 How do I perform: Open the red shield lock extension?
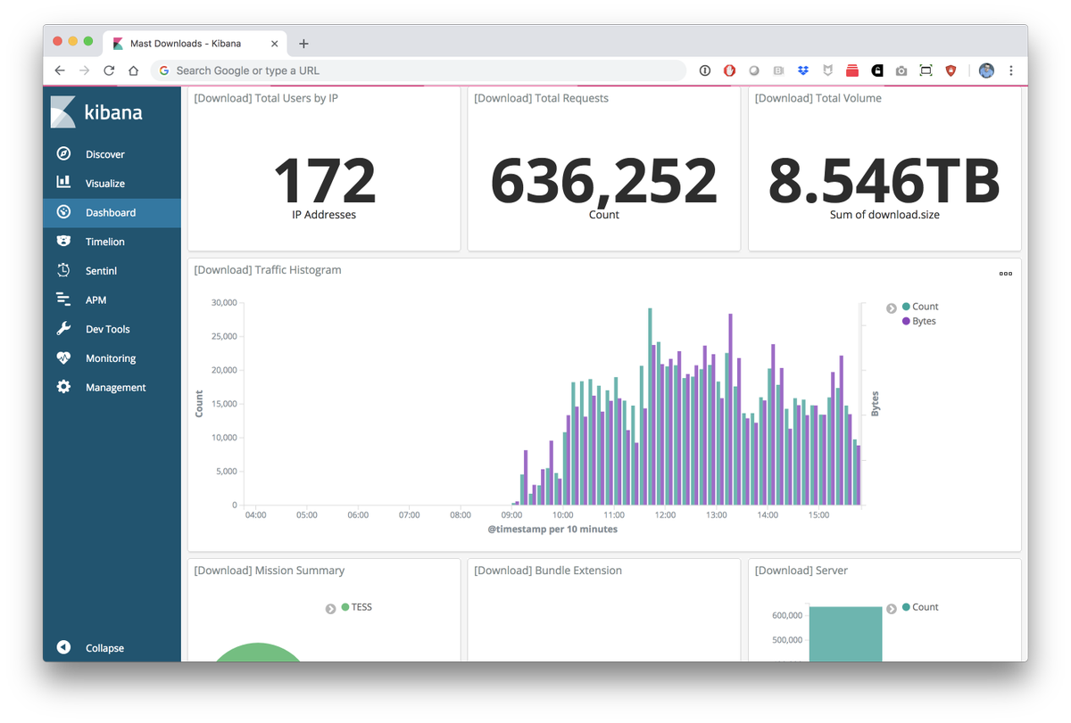951,70
